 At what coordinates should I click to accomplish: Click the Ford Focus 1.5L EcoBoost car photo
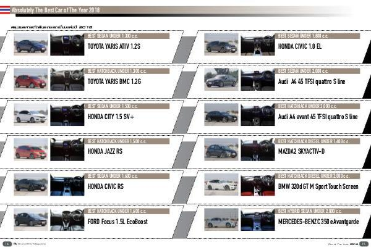[x=31, y=221]
